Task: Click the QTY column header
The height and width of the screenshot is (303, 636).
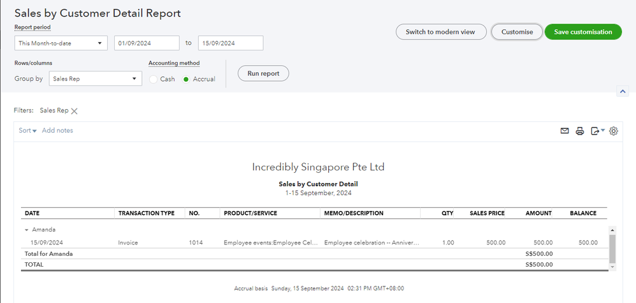Action: coord(447,213)
